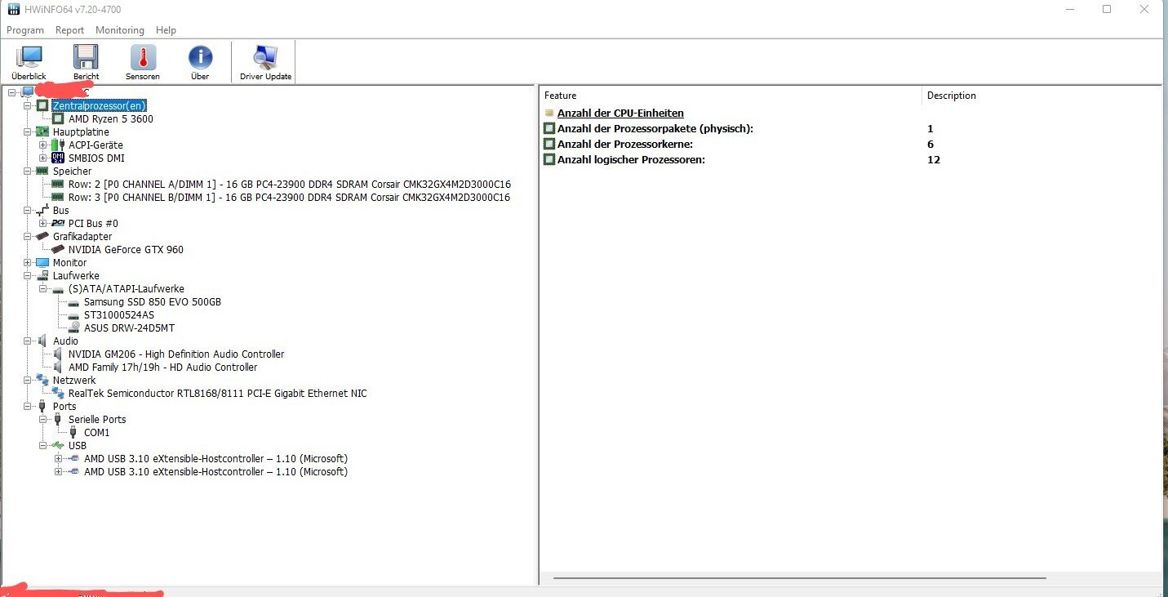Click the Laufwerke drives icon
1168x597 pixels.
click(42, 276)
